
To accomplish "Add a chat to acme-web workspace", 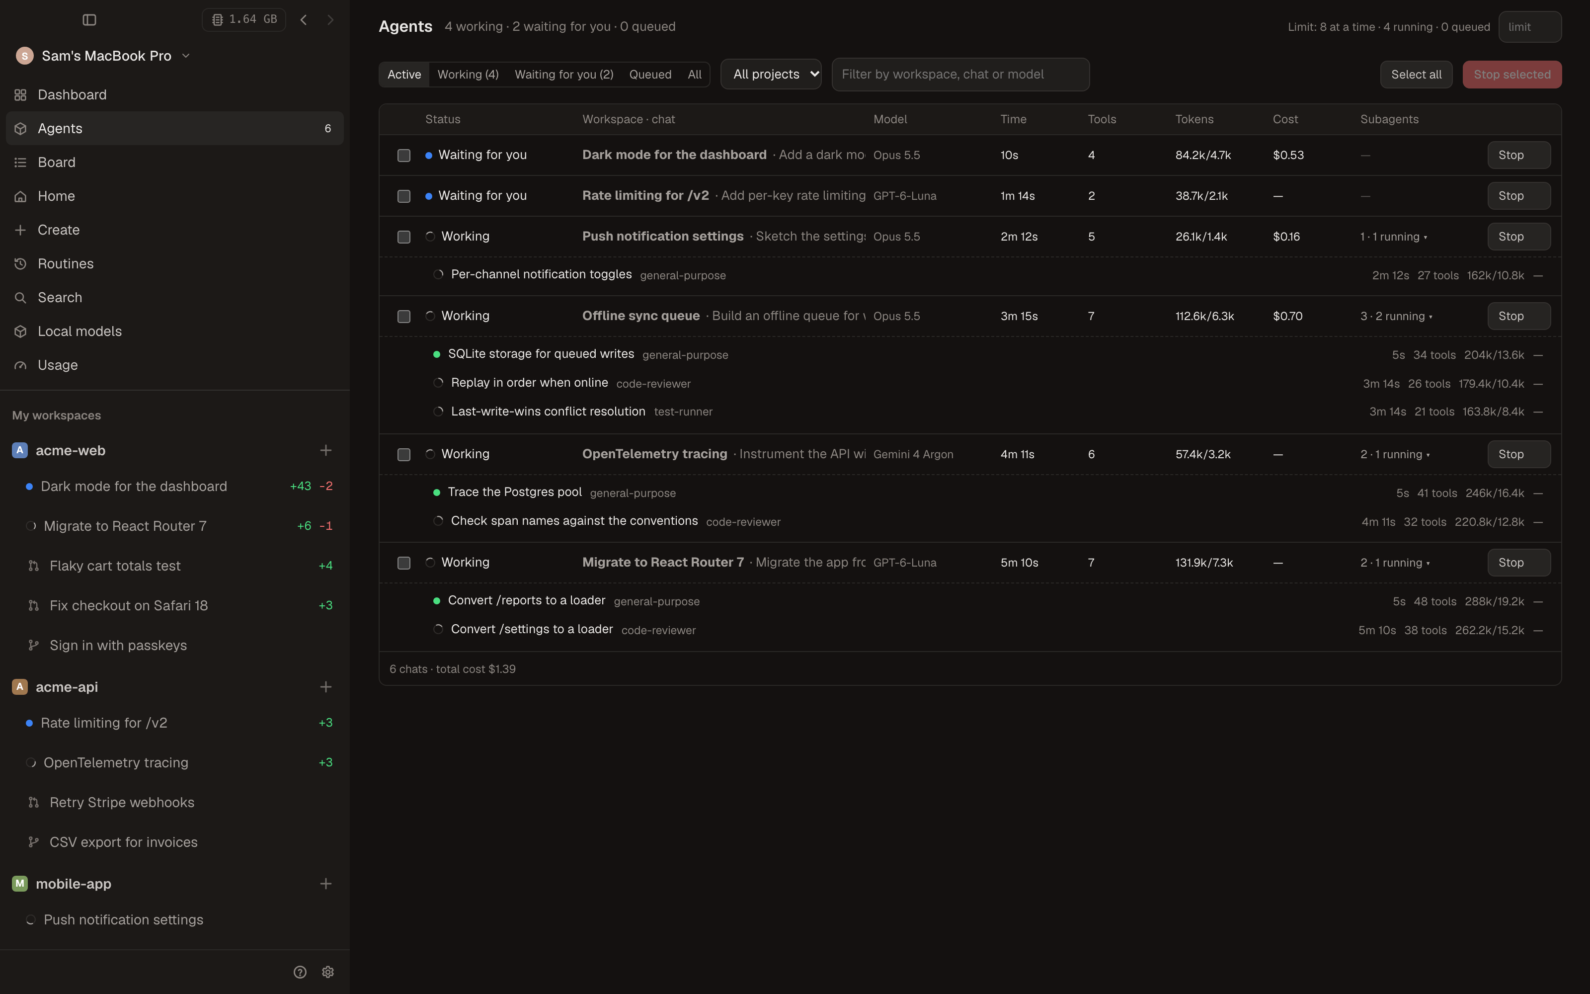I will tap(326, 450).
